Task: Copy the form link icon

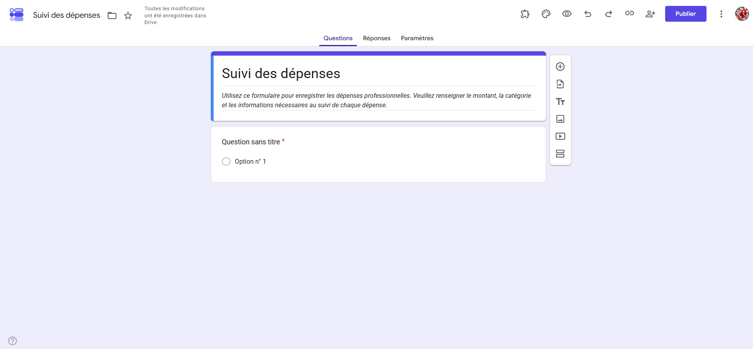Action: pos(629,13)
